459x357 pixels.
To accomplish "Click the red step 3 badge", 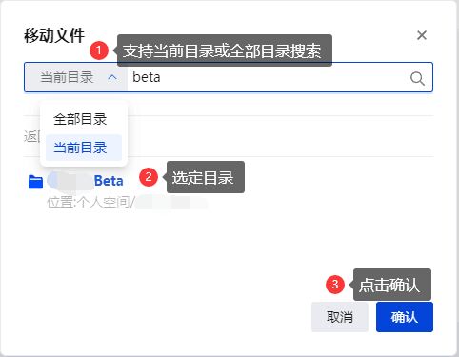I will tap(335, 285).
